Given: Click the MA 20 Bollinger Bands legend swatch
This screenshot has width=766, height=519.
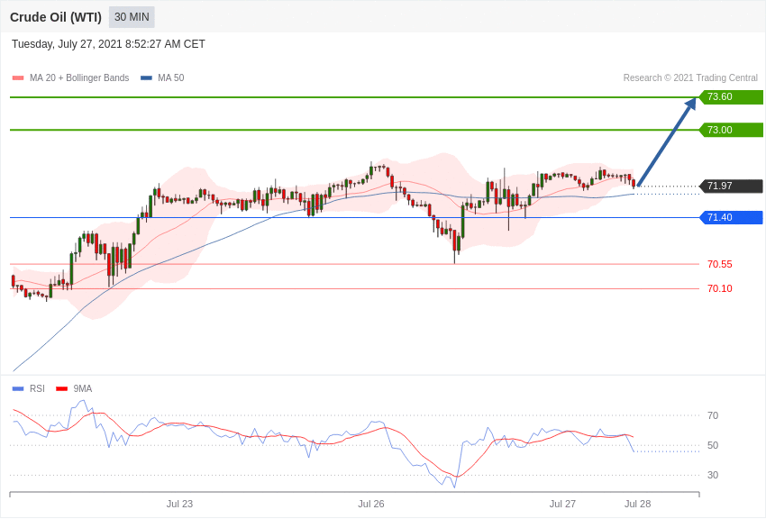Looking at the screenshot, I should 18,78.
